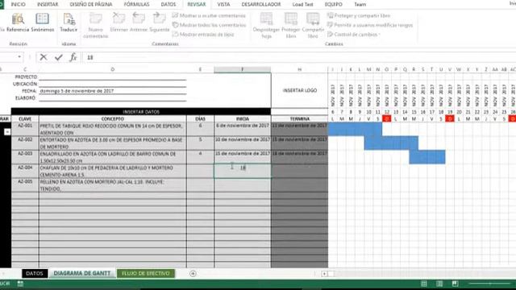516x290 pixels.
Task: Click the ENTORTADO EN AZOTEA concept cell
Action: click(x=113, y=143)
